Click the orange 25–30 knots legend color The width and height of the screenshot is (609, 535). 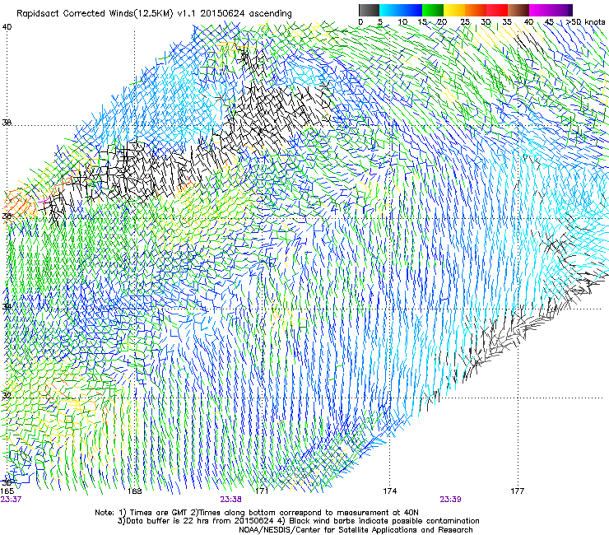476,10
